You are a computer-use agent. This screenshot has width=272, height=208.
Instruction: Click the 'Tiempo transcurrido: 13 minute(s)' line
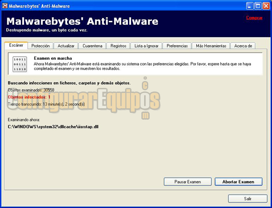46,104
